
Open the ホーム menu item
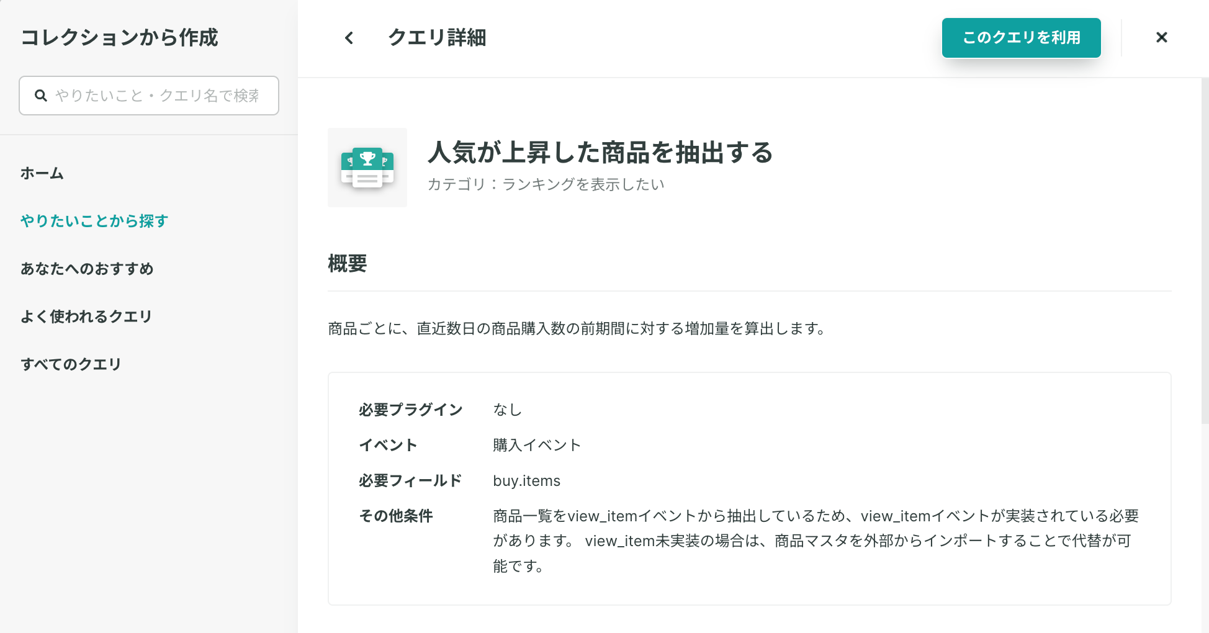pyautogui.click(x=42, y=173)
